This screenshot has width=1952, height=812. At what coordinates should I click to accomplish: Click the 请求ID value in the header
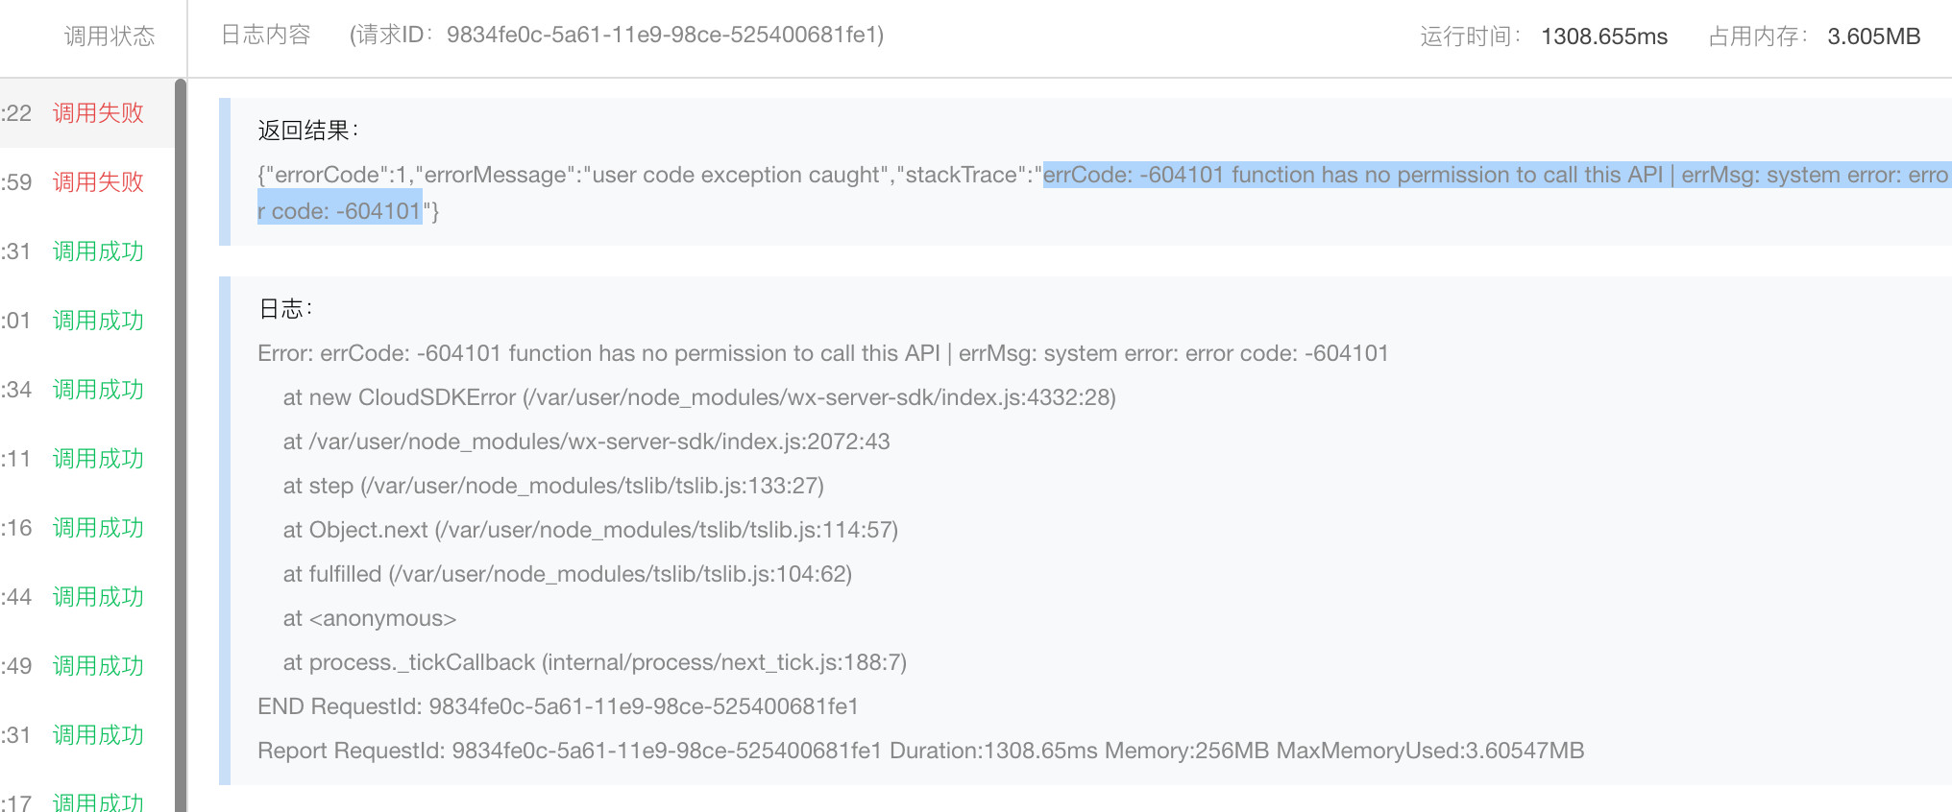pyautogui.click(x=664, y=36)
